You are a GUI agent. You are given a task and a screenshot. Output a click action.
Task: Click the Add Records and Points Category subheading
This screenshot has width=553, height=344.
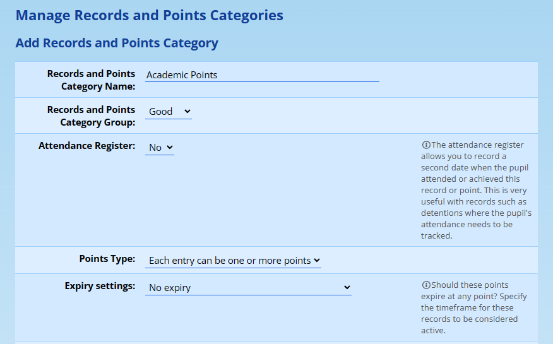117,43
